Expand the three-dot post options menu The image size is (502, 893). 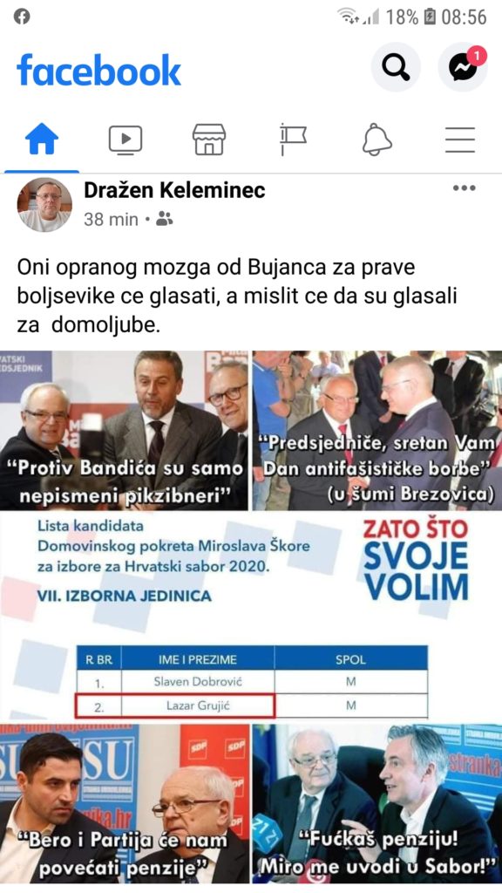pyautogui.click(x=465, y=188)
